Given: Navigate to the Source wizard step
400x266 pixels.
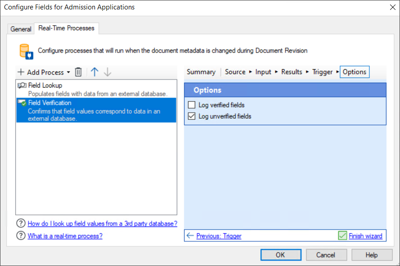Looking at the screenshot, I should [235, 71].
